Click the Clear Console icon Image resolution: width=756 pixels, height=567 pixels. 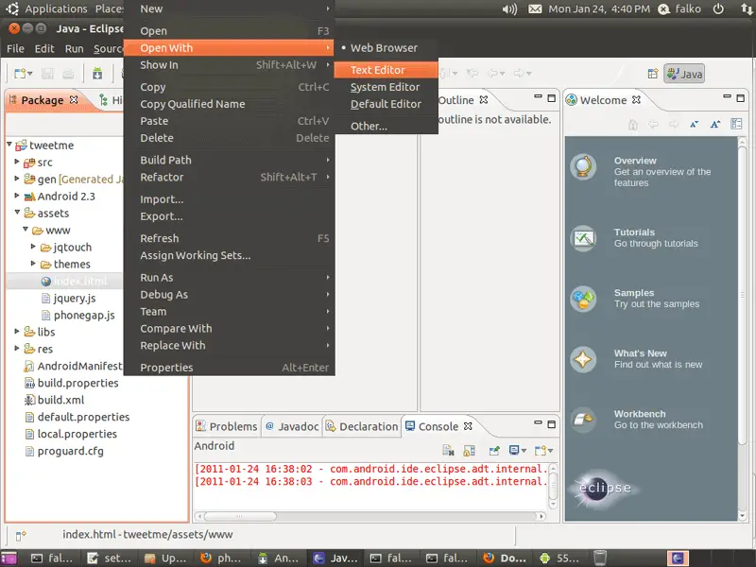pos(448,451)
